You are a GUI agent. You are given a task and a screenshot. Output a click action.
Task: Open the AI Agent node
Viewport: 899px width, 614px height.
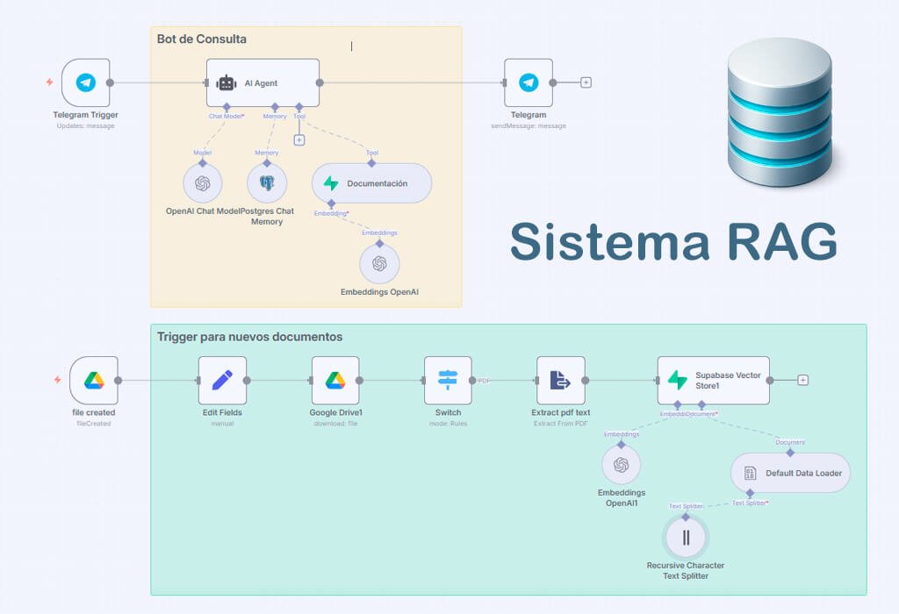tap(263, 83)
